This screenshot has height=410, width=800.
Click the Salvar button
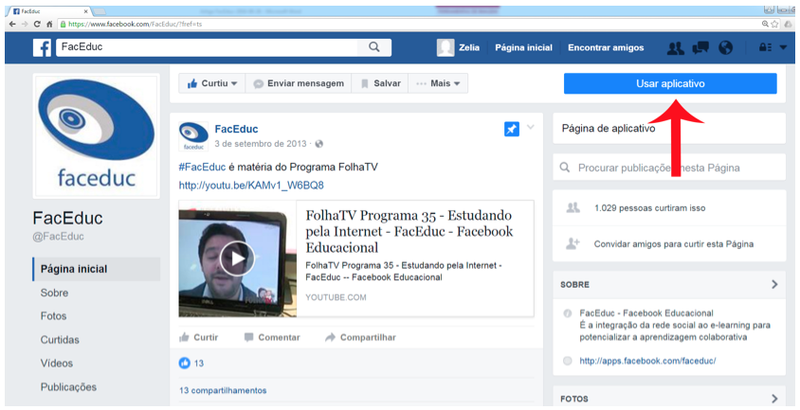click(x=380, y=83)
